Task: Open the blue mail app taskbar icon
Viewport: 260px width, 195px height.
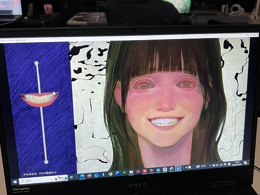Action: pyautogui.click(x=96, y=175)
